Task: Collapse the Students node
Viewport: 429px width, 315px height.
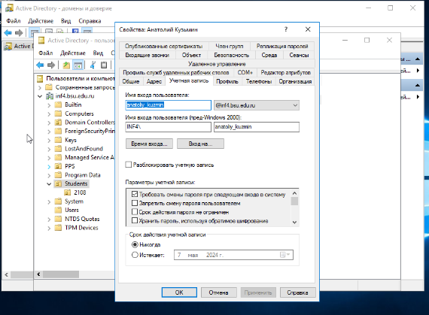Action: [x=49, y=184]
